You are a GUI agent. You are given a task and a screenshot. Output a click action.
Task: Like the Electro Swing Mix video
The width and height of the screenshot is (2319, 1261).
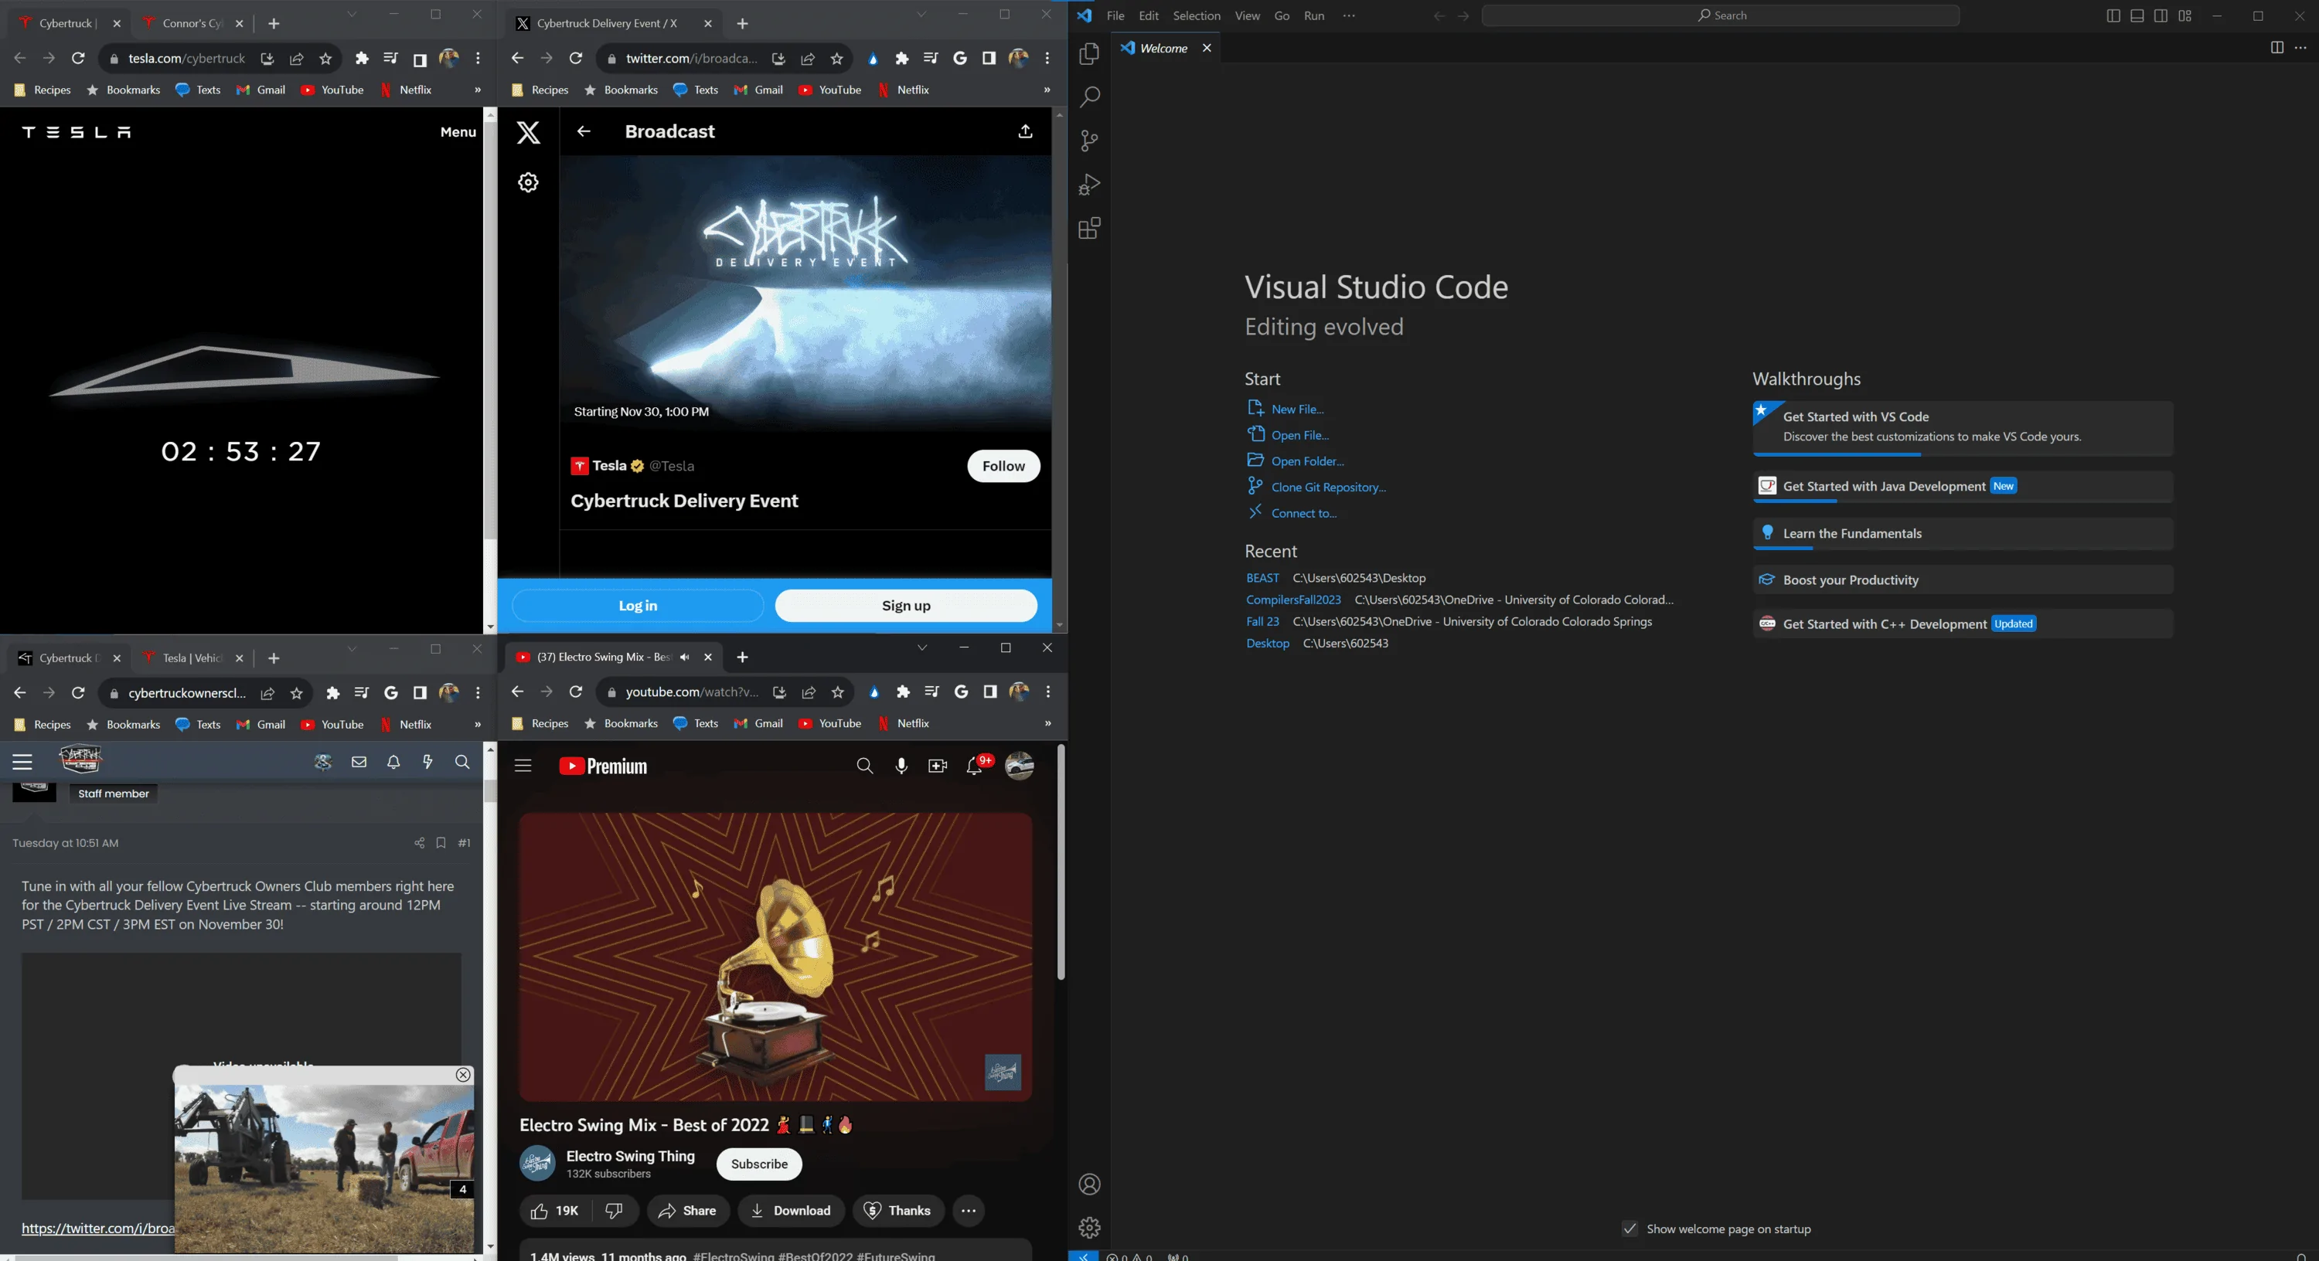click(x=554, y=1211)
